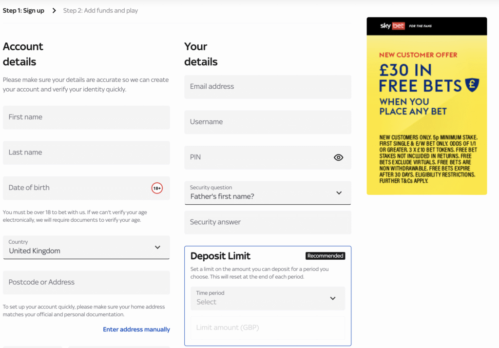Click the Recommended badge on Deposit Limit

click(x=325, y=255)
